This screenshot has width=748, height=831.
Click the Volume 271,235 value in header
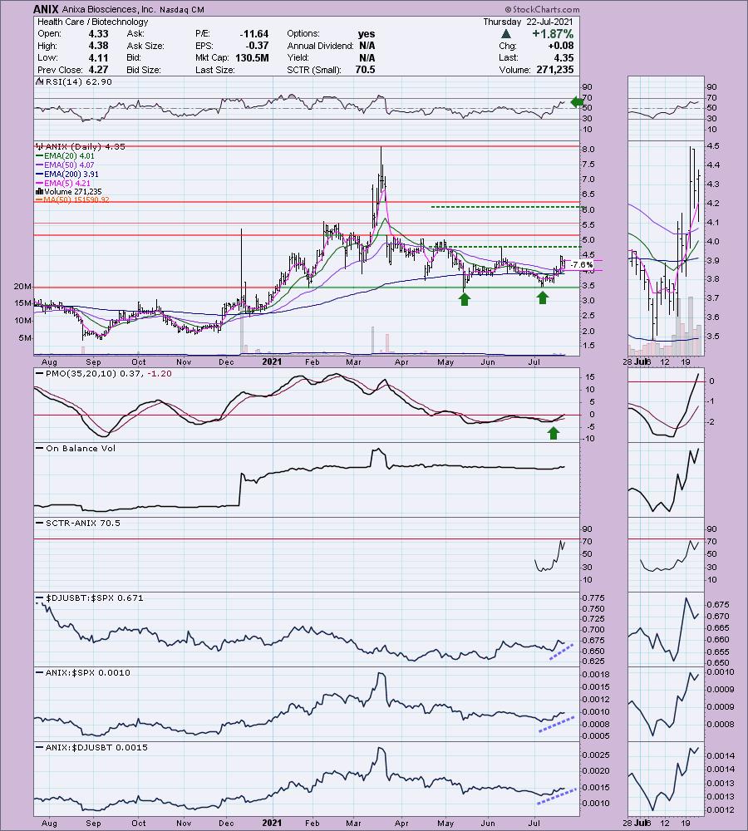click(554, 70)
